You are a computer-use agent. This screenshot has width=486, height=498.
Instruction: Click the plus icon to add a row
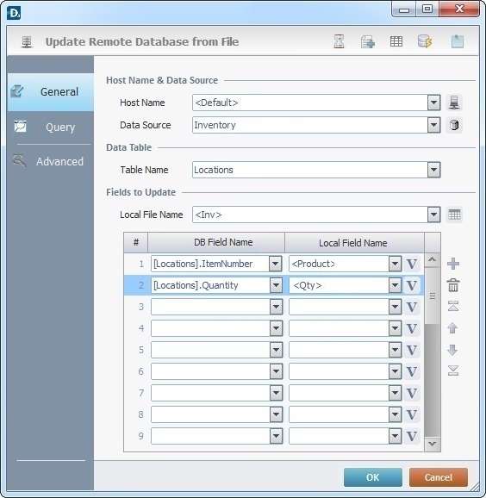[x=453, y=264]
